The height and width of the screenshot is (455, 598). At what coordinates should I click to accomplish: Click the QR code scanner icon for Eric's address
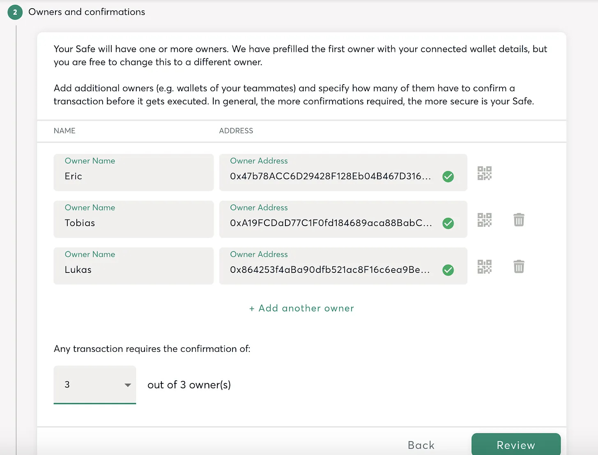(x=484, y=173)
